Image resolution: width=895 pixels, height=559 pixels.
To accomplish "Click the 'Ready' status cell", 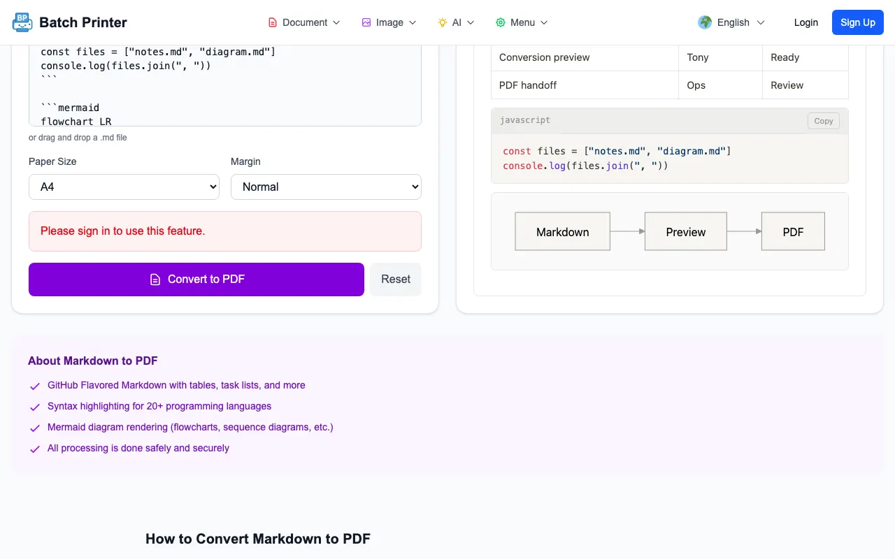I will point(805,57).
